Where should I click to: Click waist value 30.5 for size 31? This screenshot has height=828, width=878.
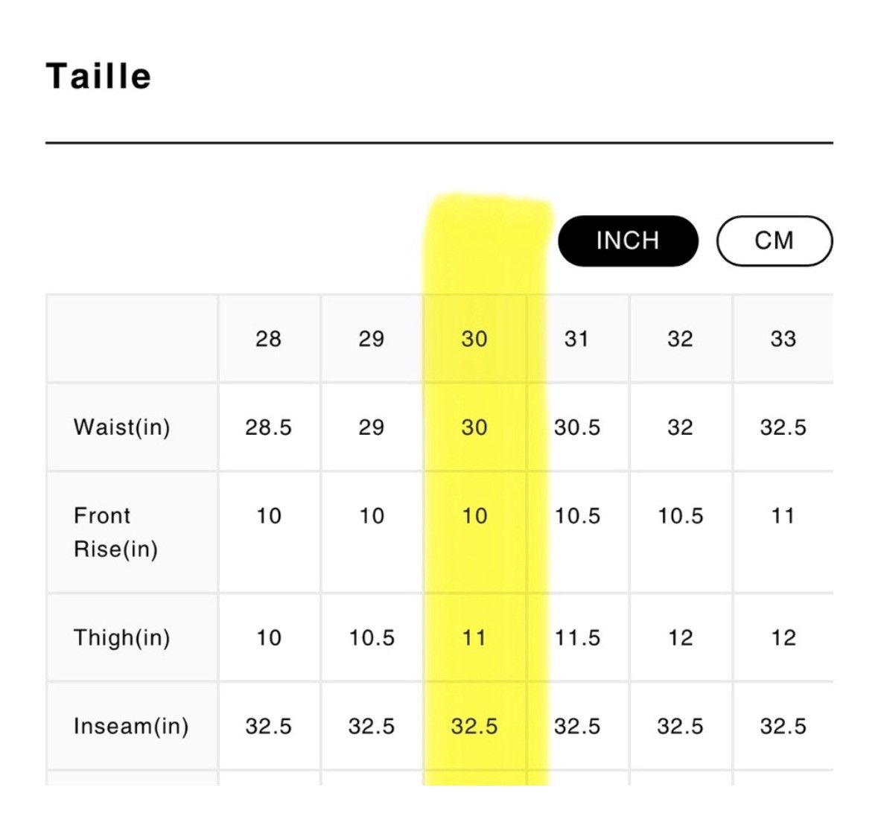click(576, 427)
